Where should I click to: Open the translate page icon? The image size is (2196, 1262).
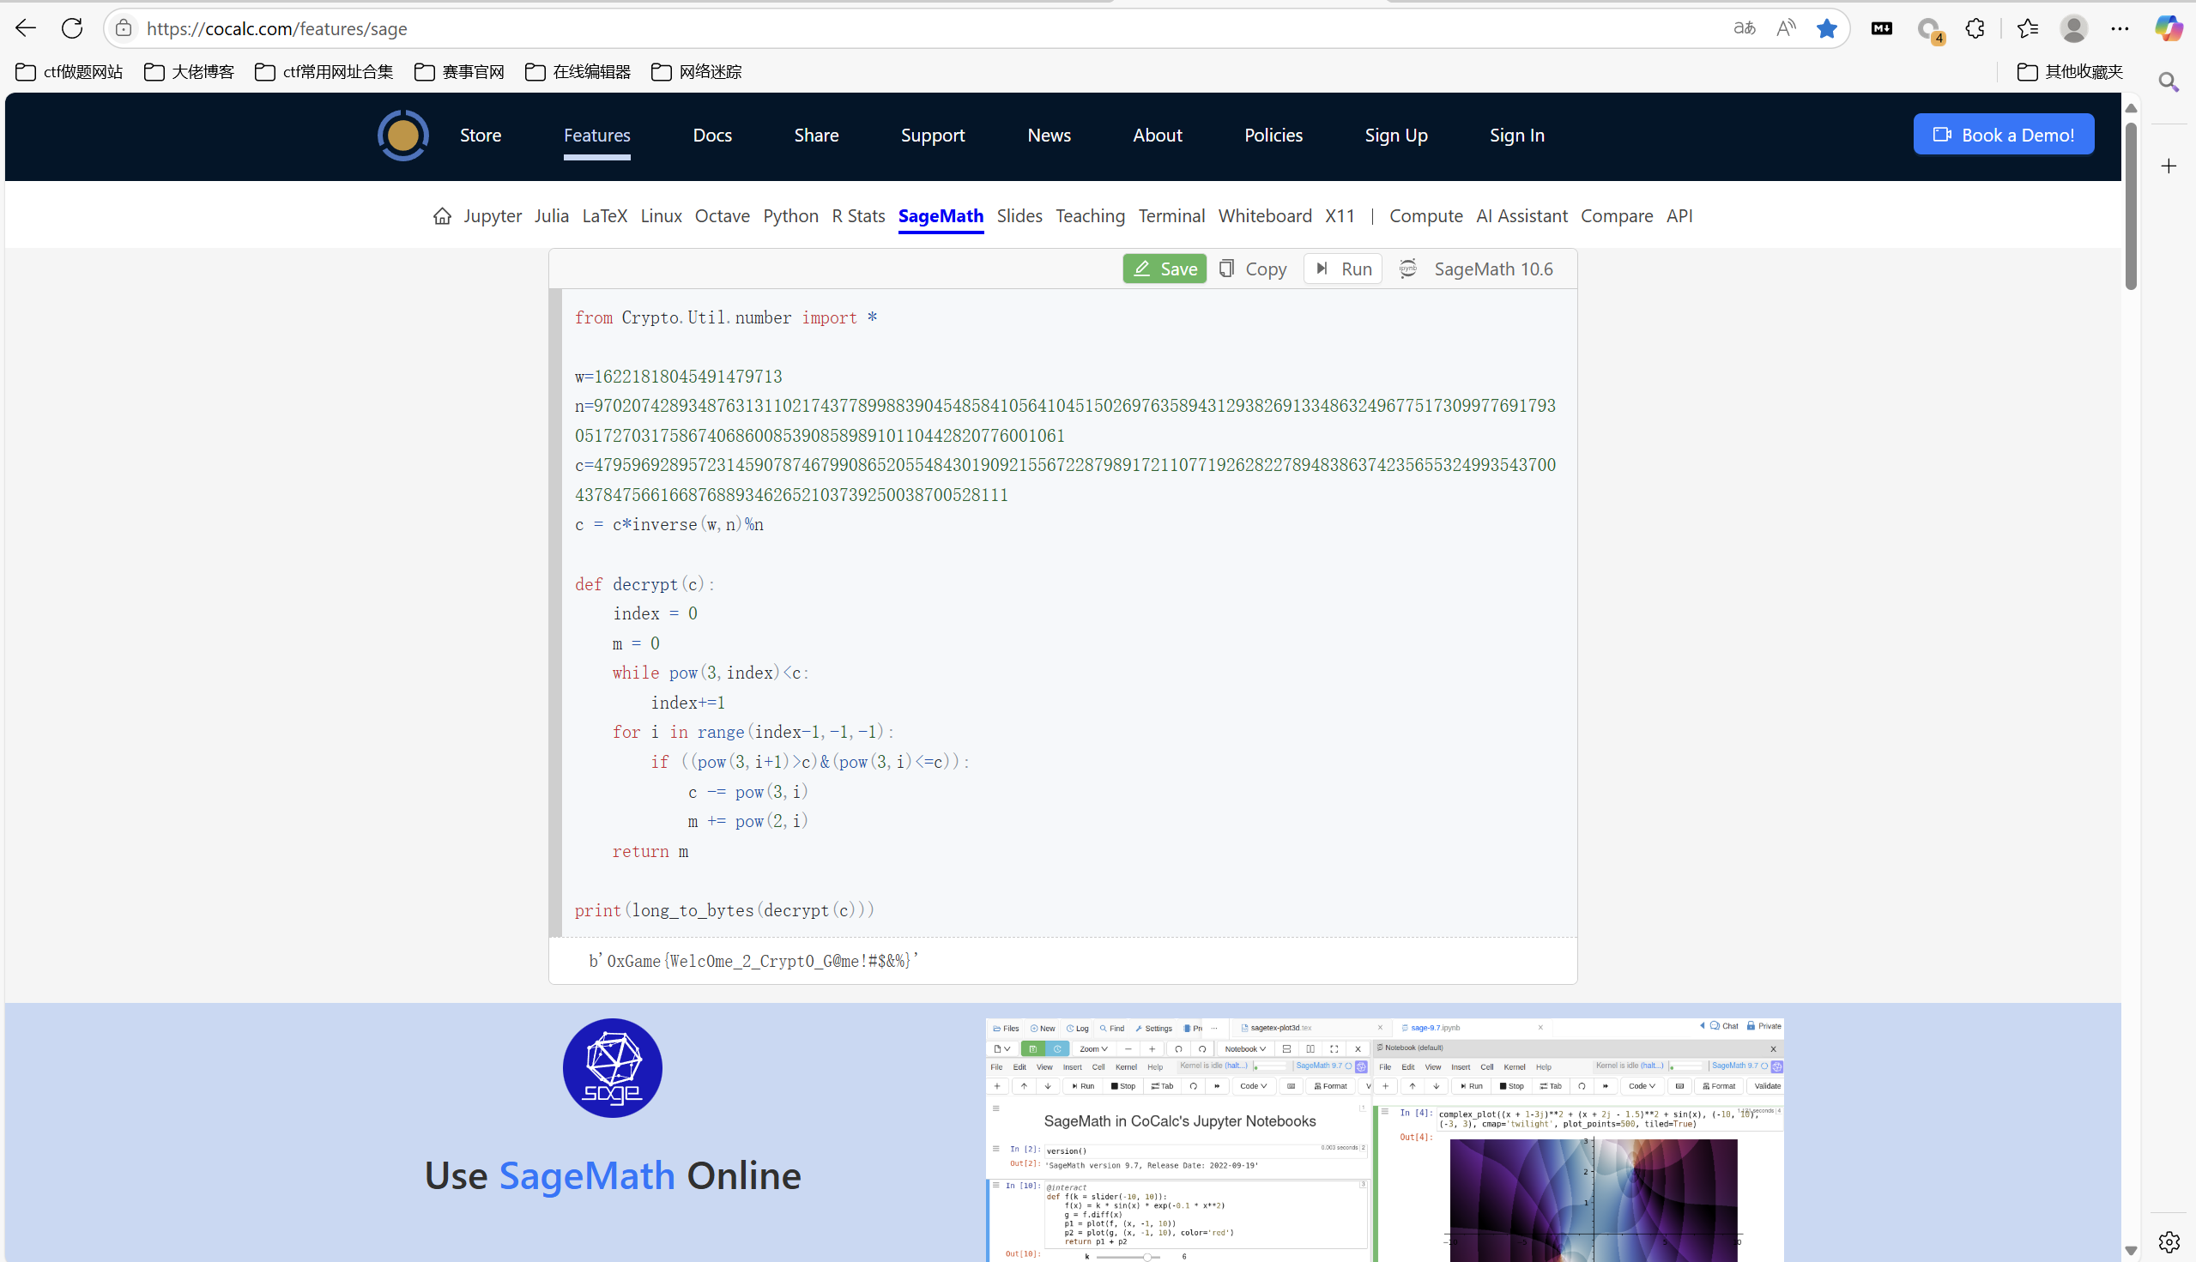[1745, 28]
